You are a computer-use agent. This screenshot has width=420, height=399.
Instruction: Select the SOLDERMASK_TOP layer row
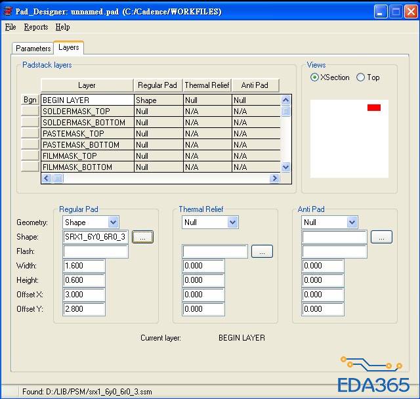click(x=161, y=111)
